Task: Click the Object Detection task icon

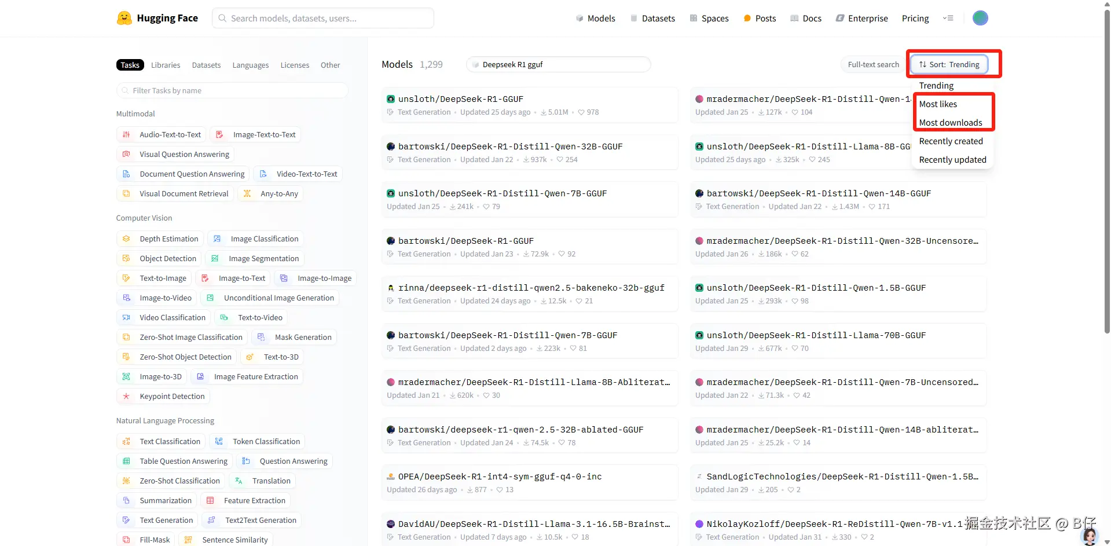Action: 126,259
